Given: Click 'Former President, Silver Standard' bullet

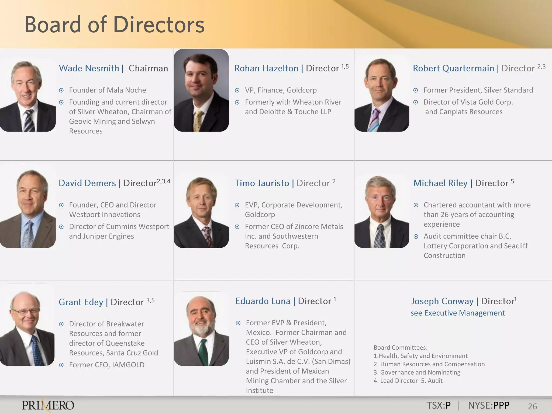Looking at the screenshot, I should pyautogui.click(x=478, y=90).
